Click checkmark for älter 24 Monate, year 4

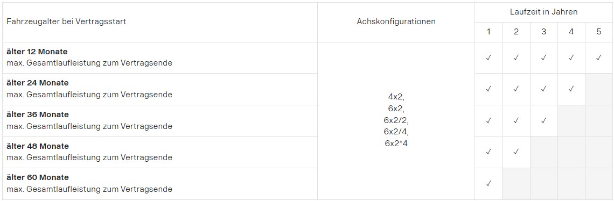571,89
